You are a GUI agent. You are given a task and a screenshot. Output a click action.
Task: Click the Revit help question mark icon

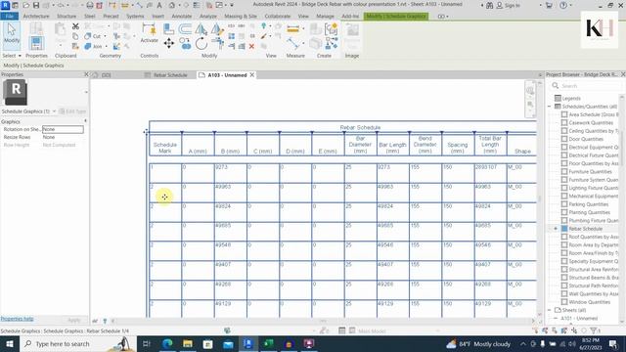(x=563, y=5)
